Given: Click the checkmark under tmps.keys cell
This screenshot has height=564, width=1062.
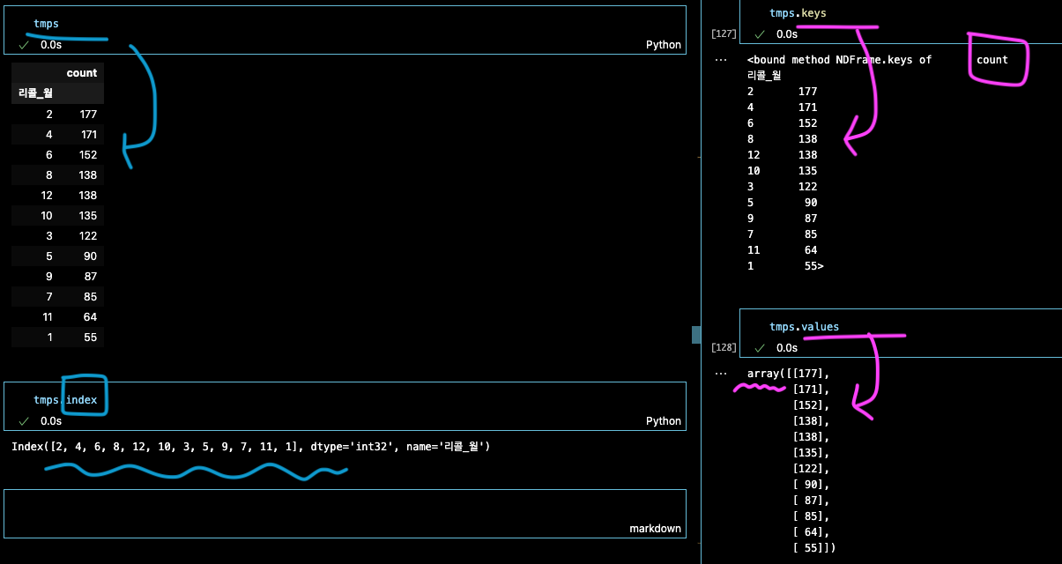Looking at the screenshot, I should 760,34.
